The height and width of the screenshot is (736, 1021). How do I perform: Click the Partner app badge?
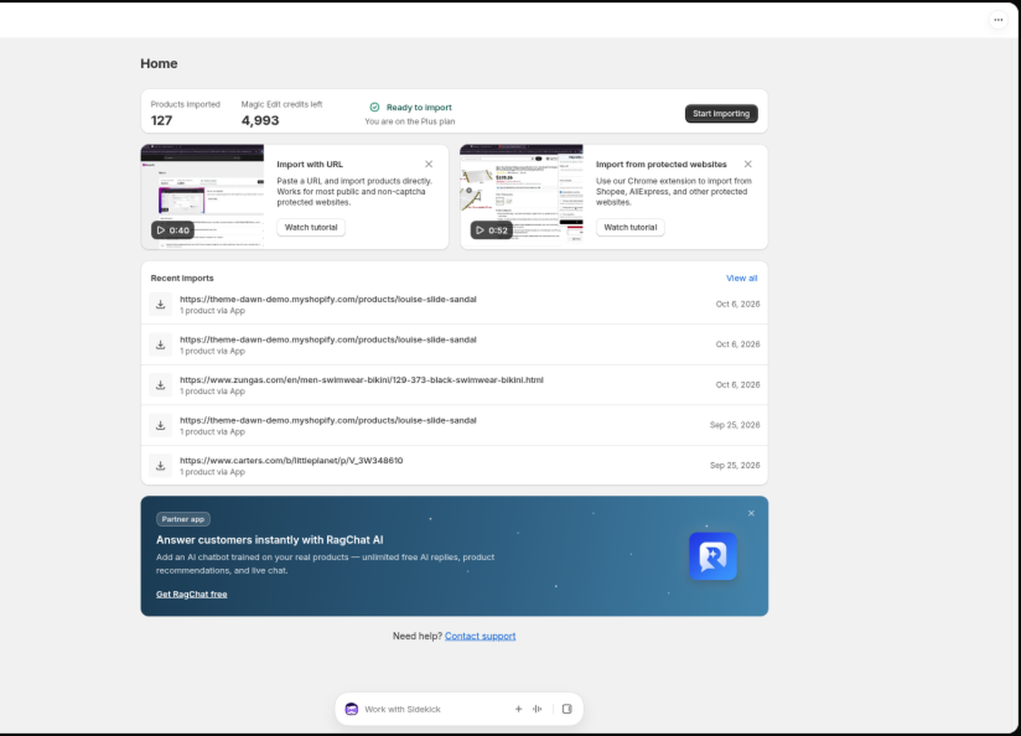(x=183, y=519)
